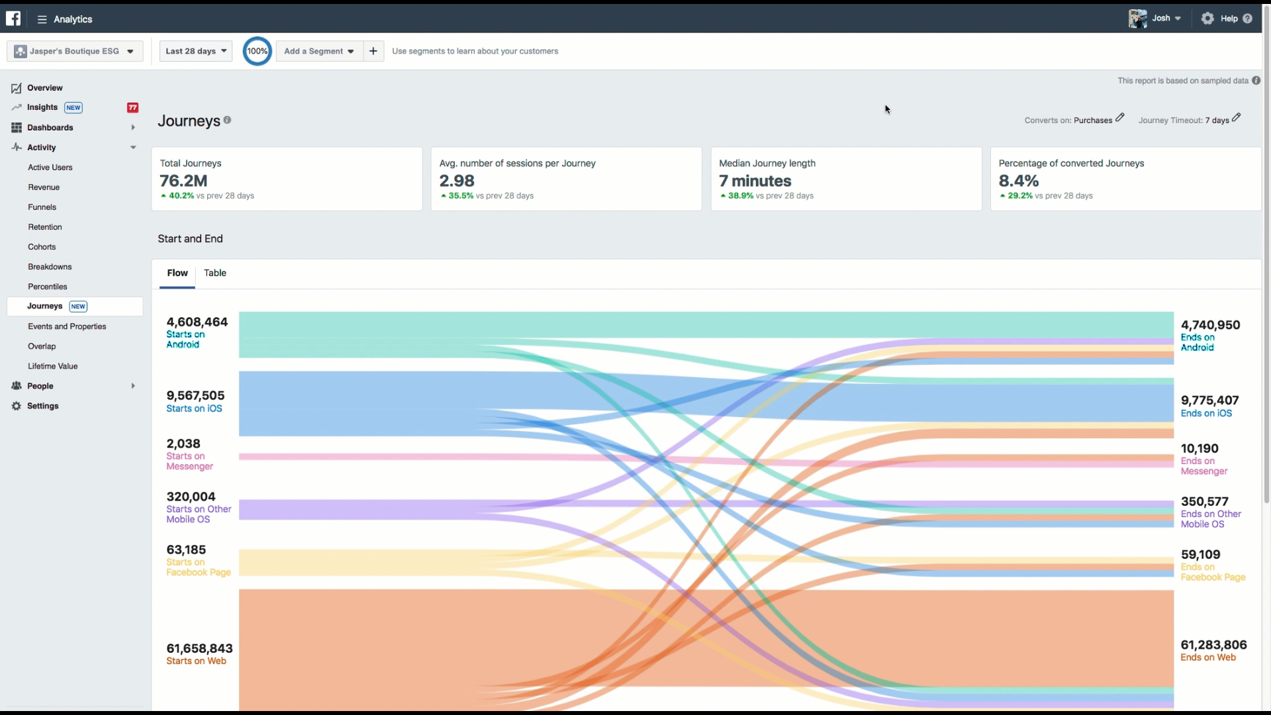The image size is (1271, 715).
Task: Switch to the Table view tab
Action: [214, 272]
